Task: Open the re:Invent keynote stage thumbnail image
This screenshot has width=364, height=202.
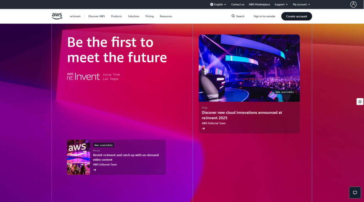Action: (249, 68)
